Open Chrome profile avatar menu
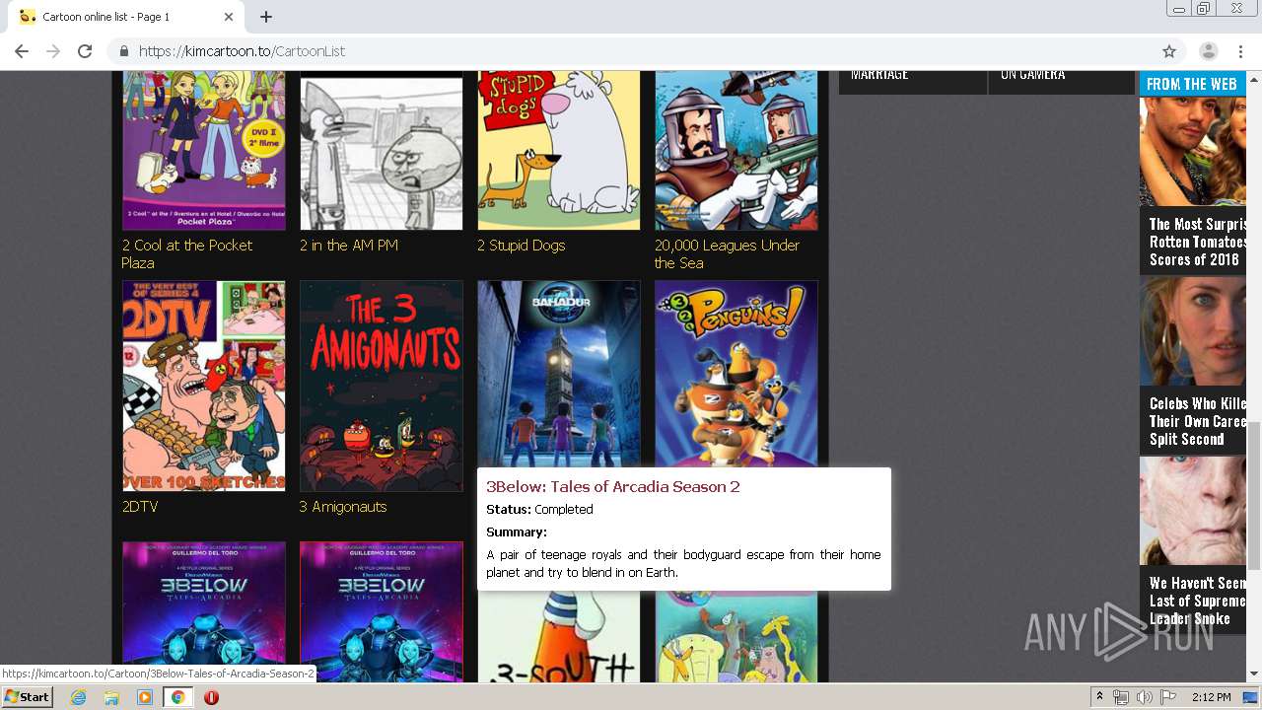 [x=1208, y=51]
